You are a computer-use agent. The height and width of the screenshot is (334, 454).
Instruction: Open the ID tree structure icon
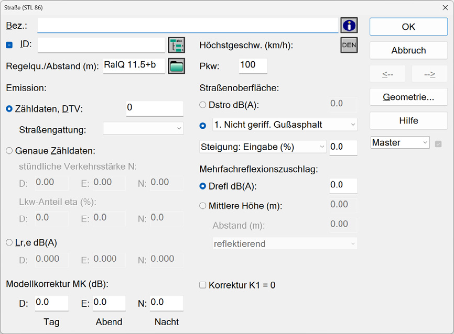pyautogui.click(x=176, y=45)
